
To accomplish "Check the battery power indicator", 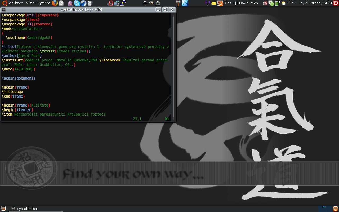I will [x=277, y=3].
